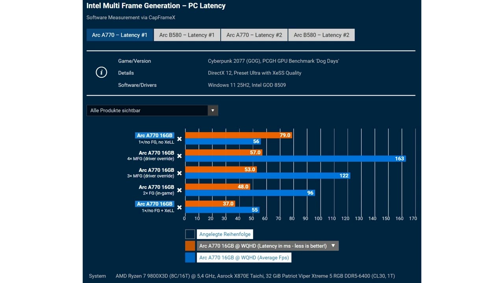This screenshot has width=504, height=283.
Task: Click the blue 96 fps bar
Action: pos(250,193)
